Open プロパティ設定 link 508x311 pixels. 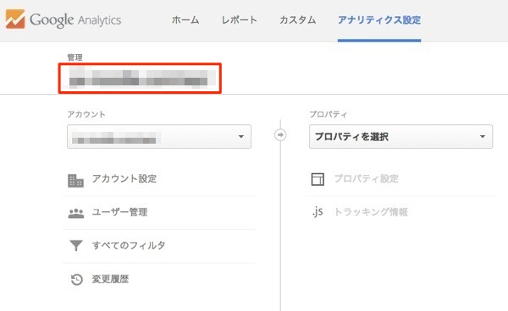coord(366,178)
